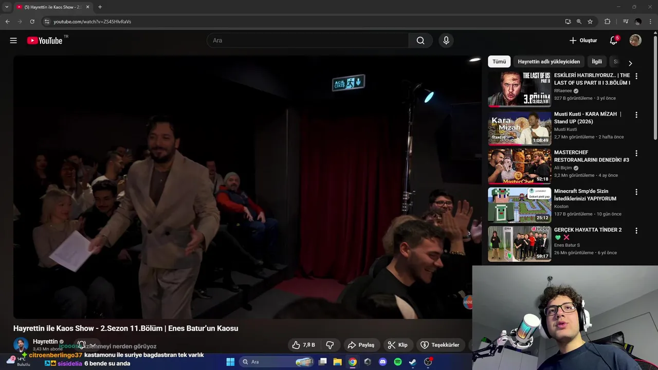This screenshot has height=370, width=658.
Task: Select the Tümü filter chip
Action: point(499,62)
